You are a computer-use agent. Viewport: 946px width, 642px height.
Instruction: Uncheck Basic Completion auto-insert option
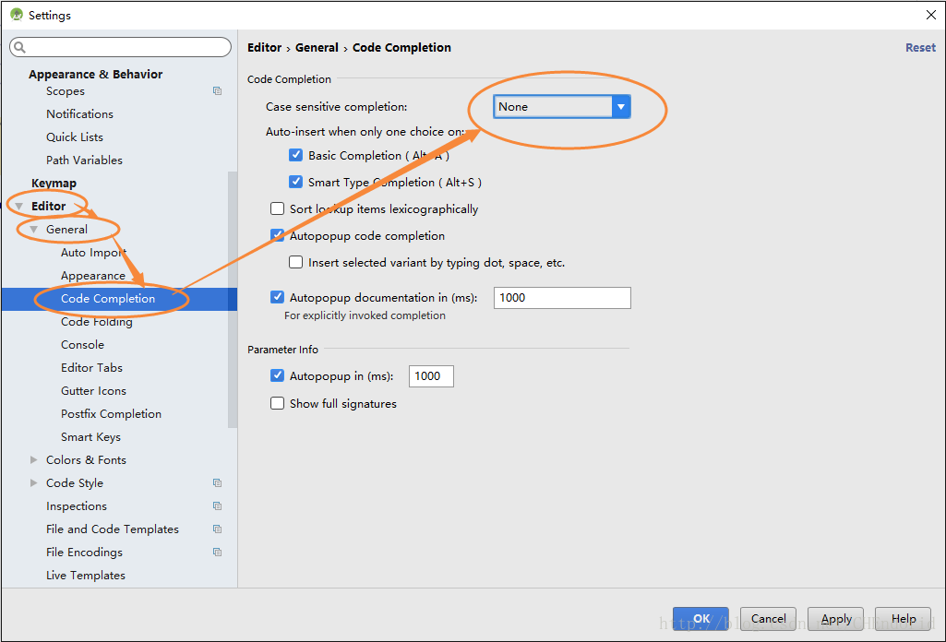click(296, 156)
